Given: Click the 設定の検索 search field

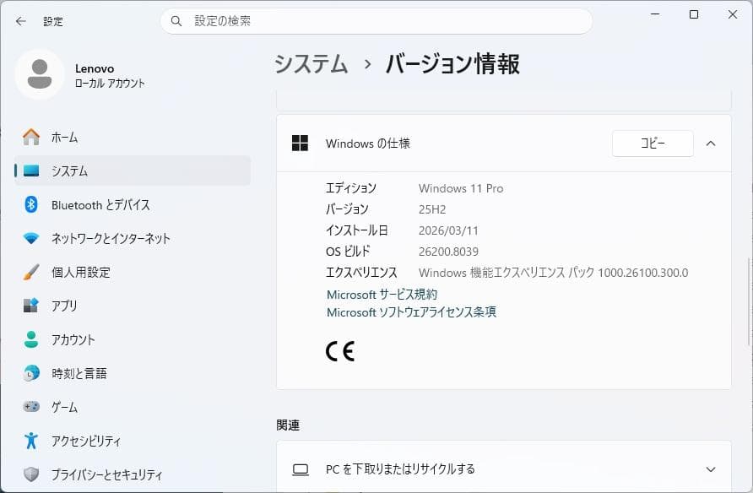Looking at the screenshot, I should click(x=376, y=21).
